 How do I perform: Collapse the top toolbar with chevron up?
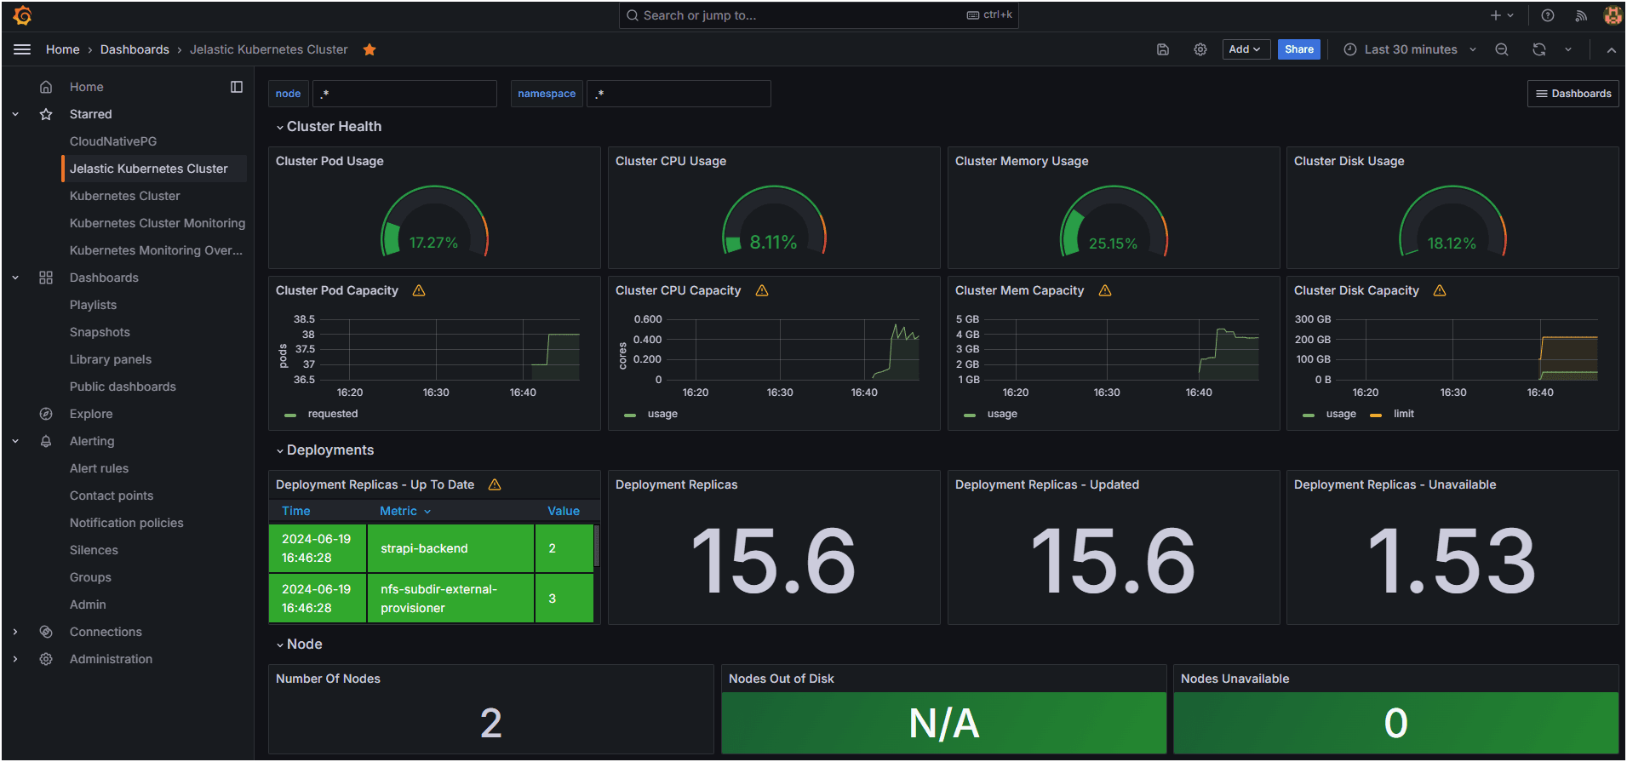click(x=1612, y=50)
